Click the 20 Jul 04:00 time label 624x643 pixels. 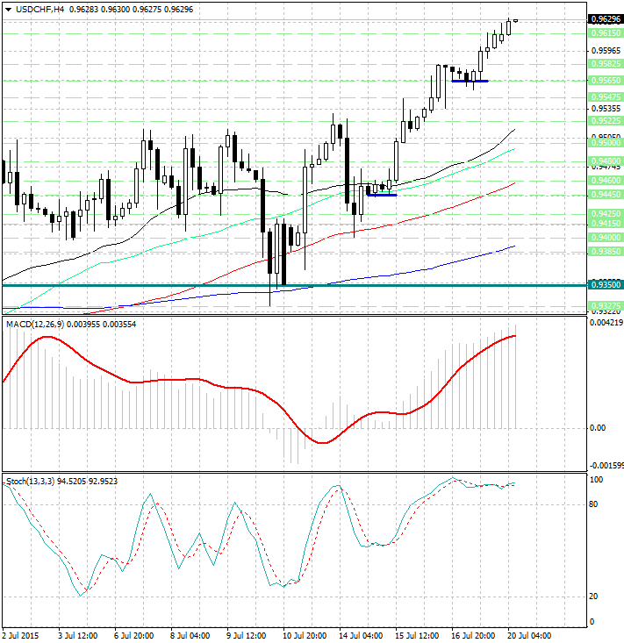point(529,636)
